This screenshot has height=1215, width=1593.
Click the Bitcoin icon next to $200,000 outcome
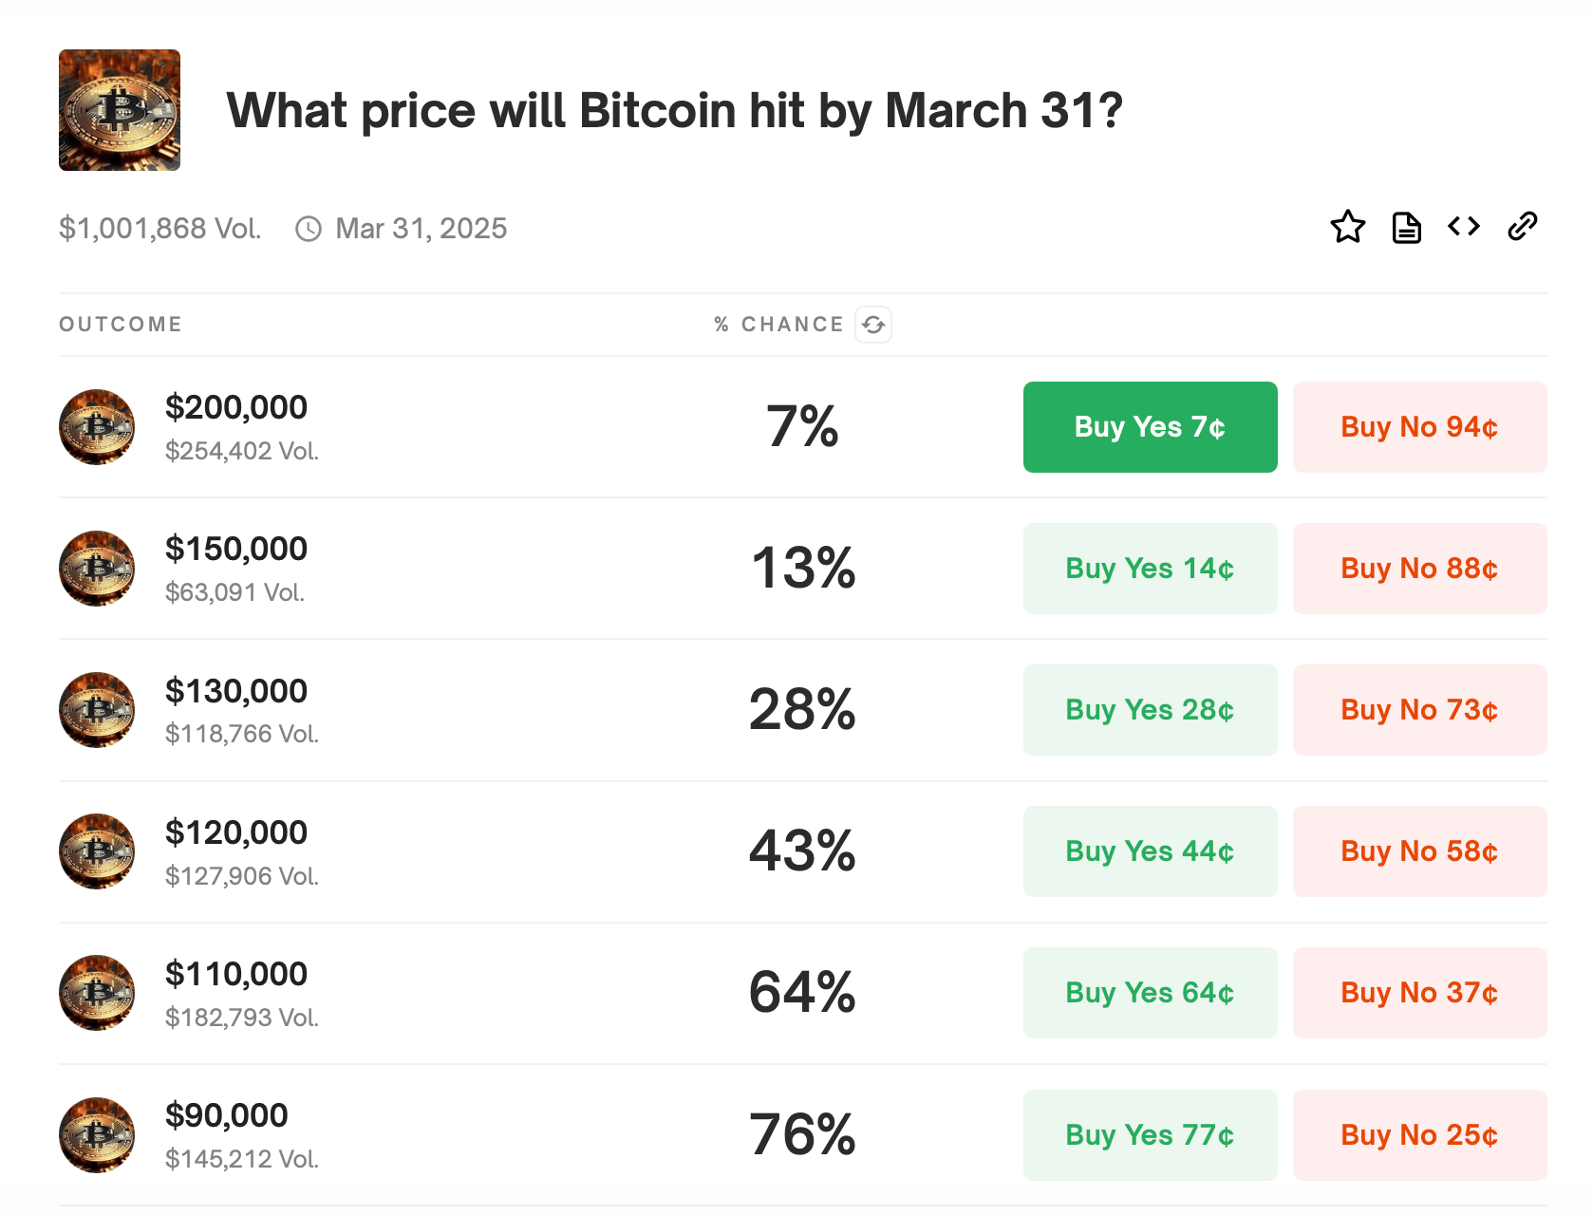[96, 427]
